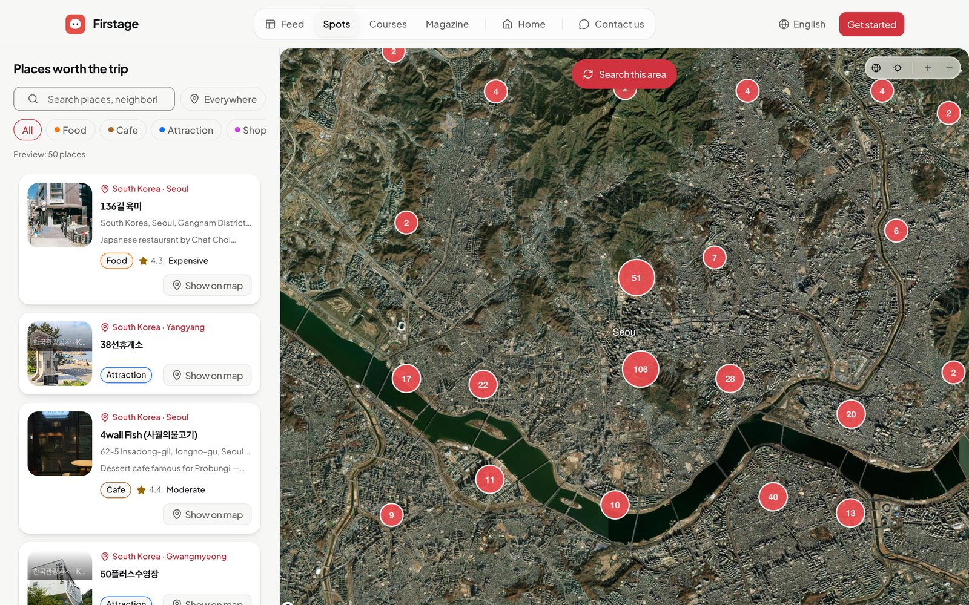Image resolution: width=969 pixels, height=605 pixels.
Task: Click the 6 places map cluster
Action: coord(896,231)
